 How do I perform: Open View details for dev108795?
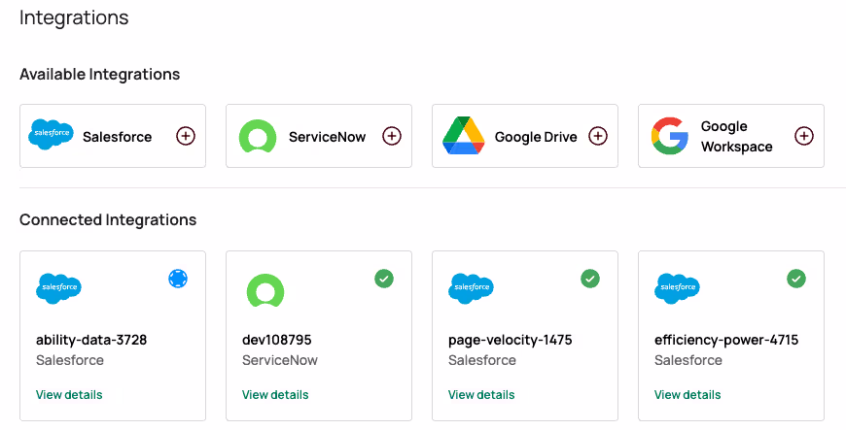pos(275,394)
